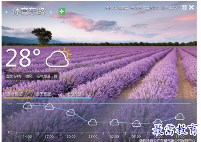This screenshot has width=201, height=142.
Task: Click the cloud icon above 17:00
Action: [x=49, y=107]
